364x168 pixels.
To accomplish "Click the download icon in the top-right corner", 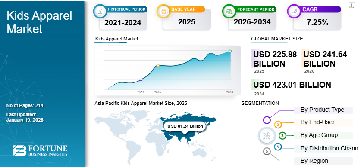I will coord(351,6).
